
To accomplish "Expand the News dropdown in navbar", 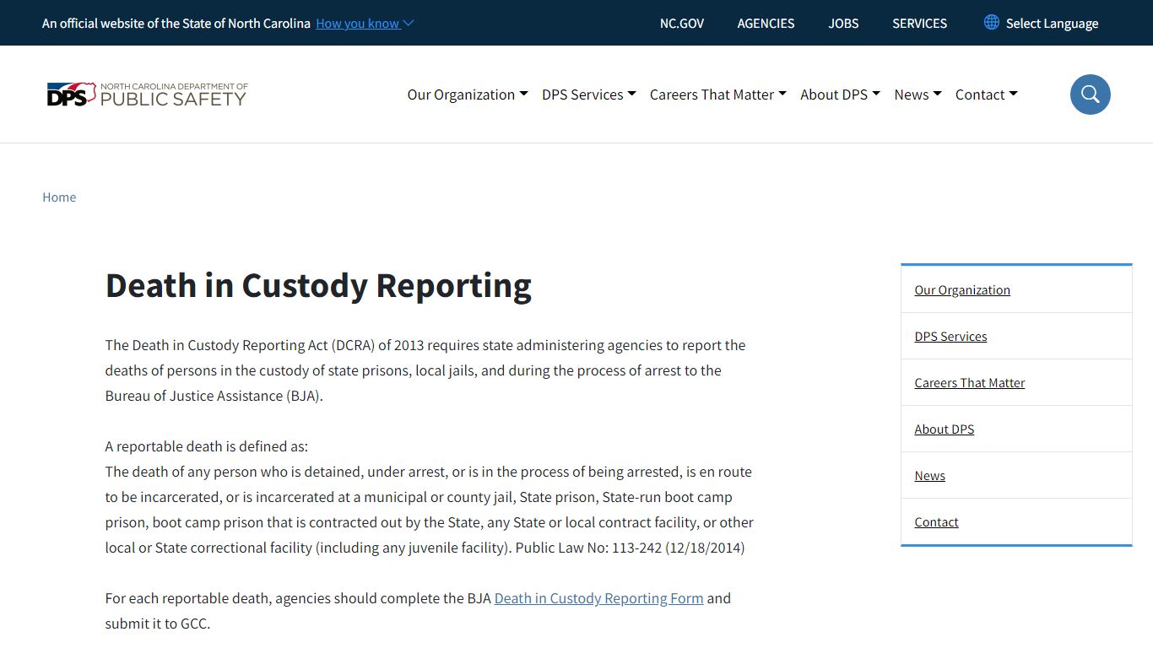I will [918, 94].
